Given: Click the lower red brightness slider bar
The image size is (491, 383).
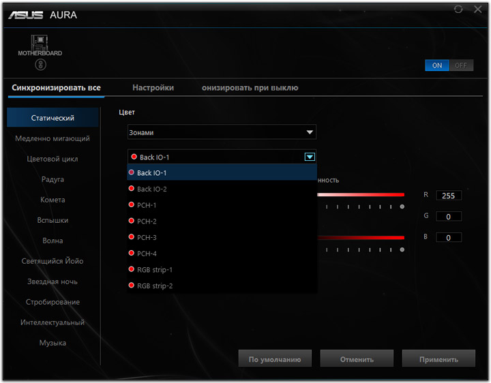Looking at the screenshot, I should click(x=361, y=238).
